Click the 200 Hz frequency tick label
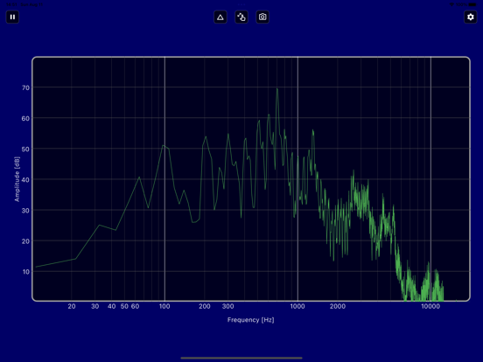 pos(205,306)
